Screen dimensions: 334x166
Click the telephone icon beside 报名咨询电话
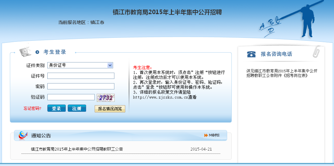(251, 54)
